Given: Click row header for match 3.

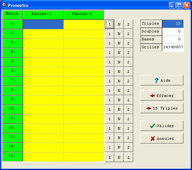Looking at the screenshot, I should 13,43.
